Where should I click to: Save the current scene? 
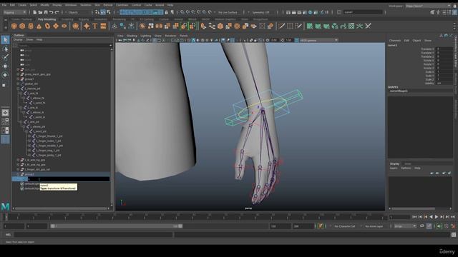[46, 12]
